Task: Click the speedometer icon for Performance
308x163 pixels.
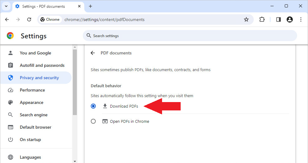Action: tap(11, 90)
